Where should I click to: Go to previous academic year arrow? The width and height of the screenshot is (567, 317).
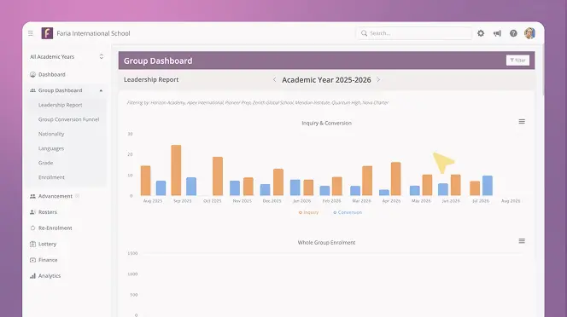(x=274, y=79)
